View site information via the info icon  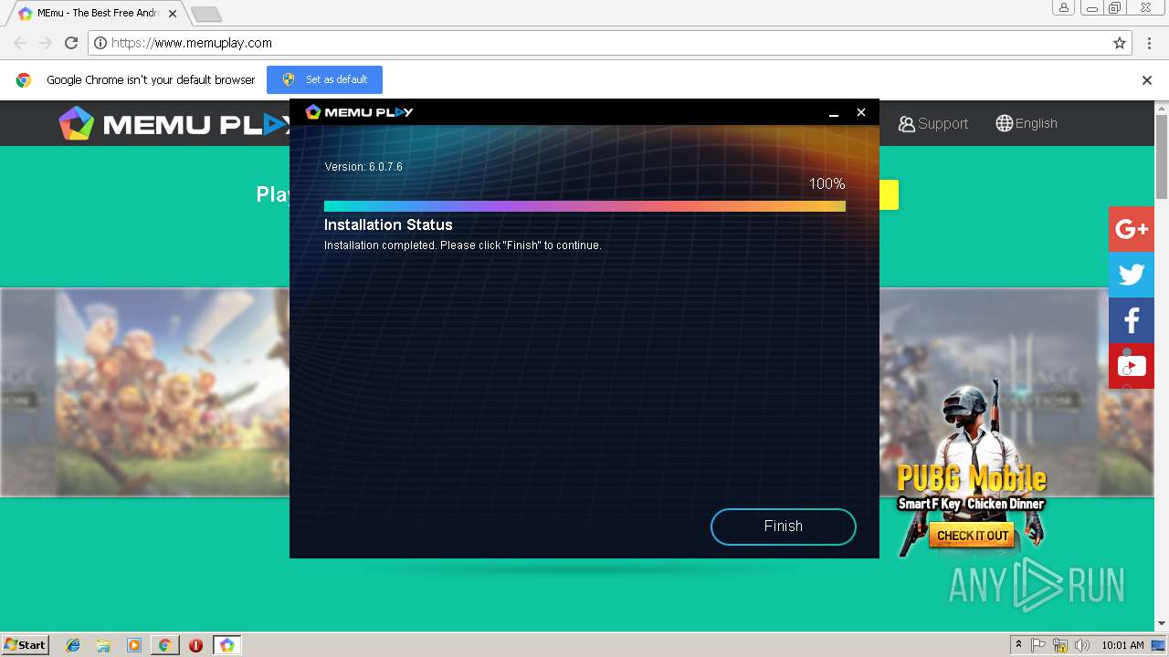(x=101, y=43)
